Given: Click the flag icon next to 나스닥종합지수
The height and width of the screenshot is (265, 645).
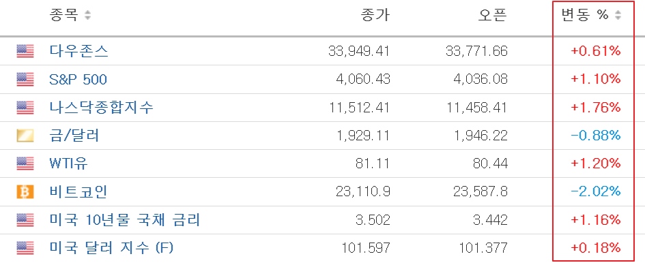Looking at the screenshot, I should click(25, 108).
